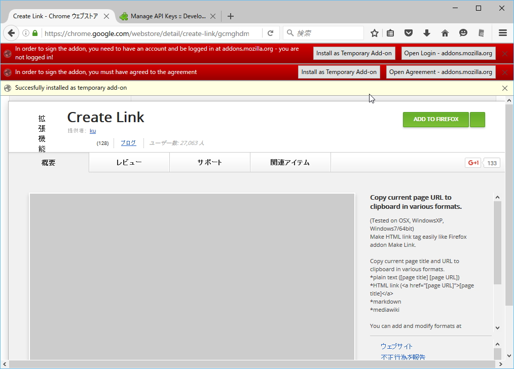Open Login - addons.mozilla.org
514x369 pixels.
448,53
